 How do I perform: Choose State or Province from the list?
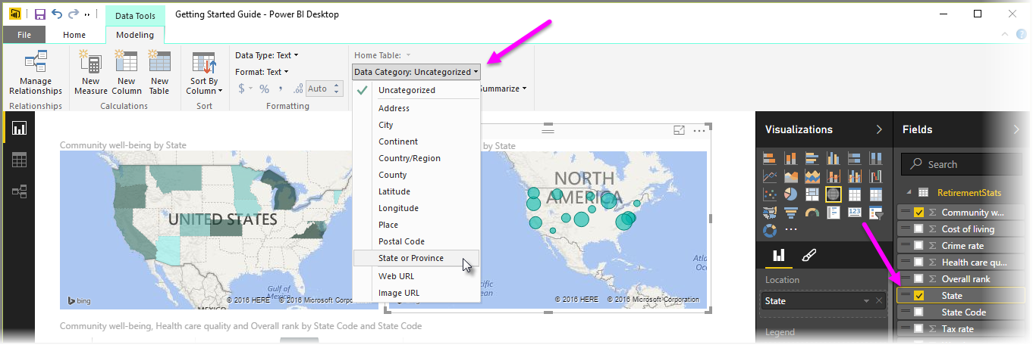coord(411,258)
